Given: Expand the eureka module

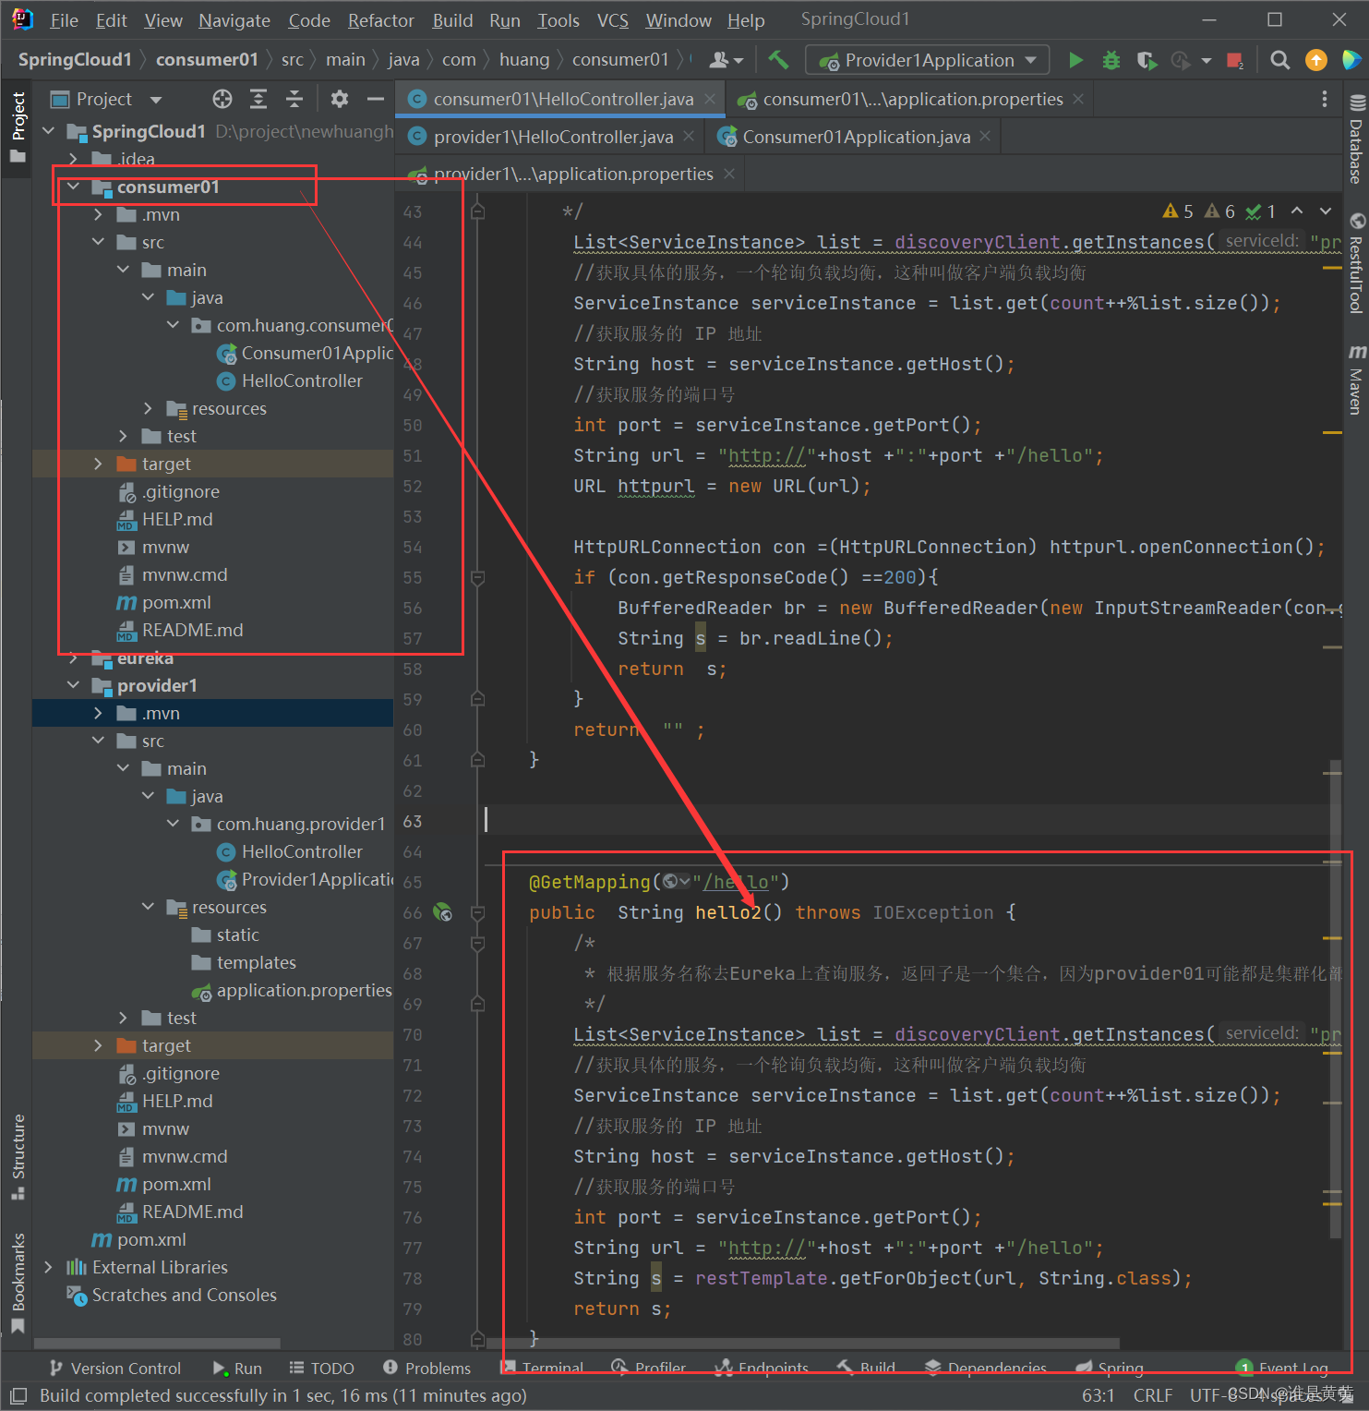Looking at the screenshot, I should pyautogui.click(x=73, y=657).
